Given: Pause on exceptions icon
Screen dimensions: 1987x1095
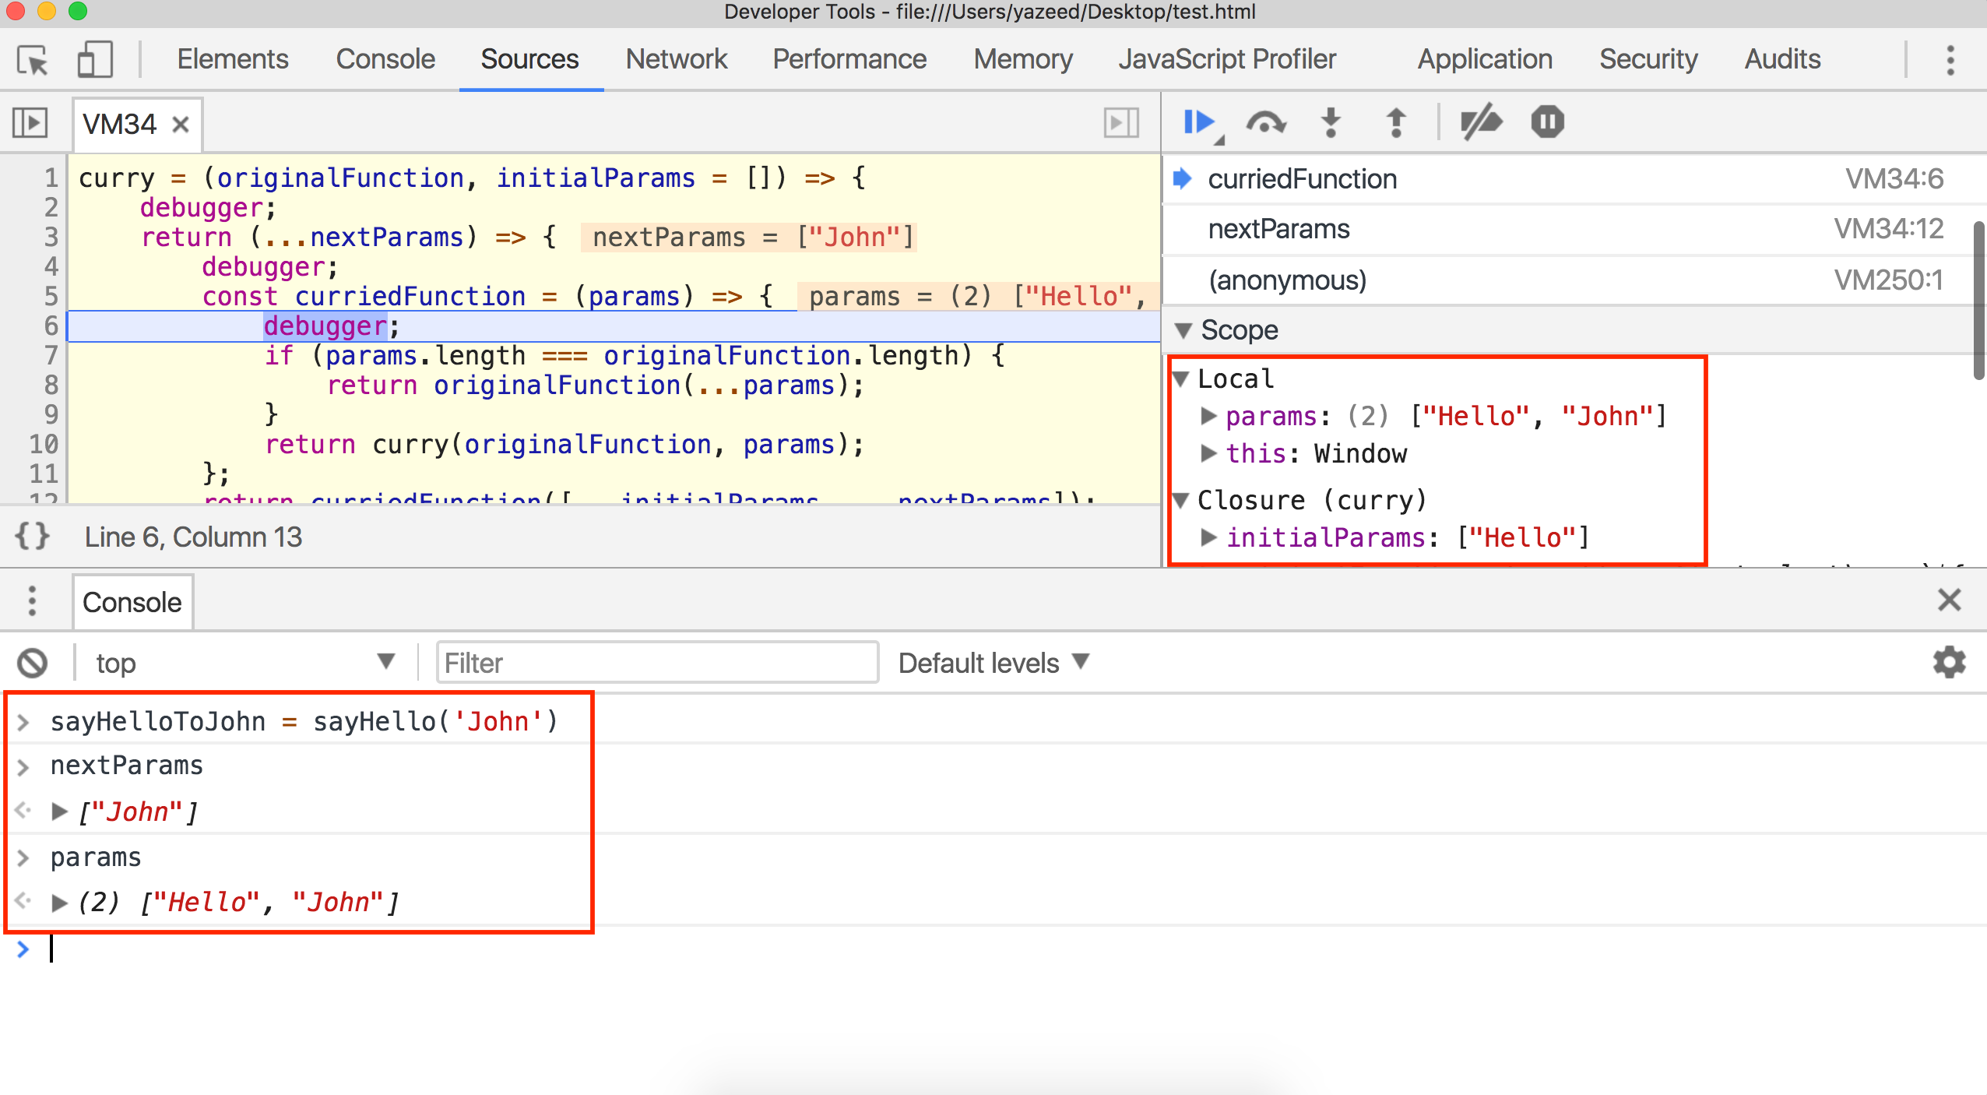Looking at the screenshot, I should (x=1546, y=121).
